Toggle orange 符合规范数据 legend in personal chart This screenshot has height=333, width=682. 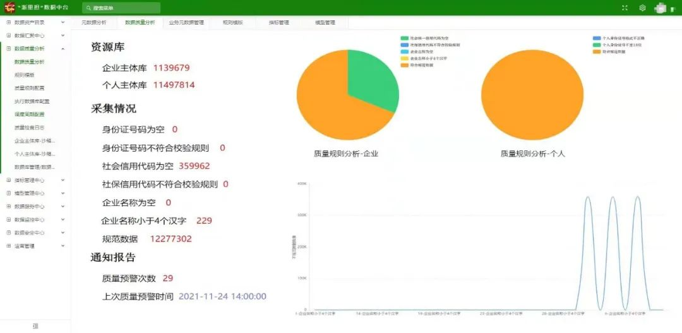point(609,51)
